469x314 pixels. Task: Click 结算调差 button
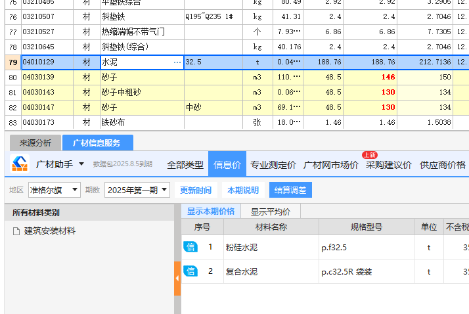pyautogui.click(x=290, y=190)
